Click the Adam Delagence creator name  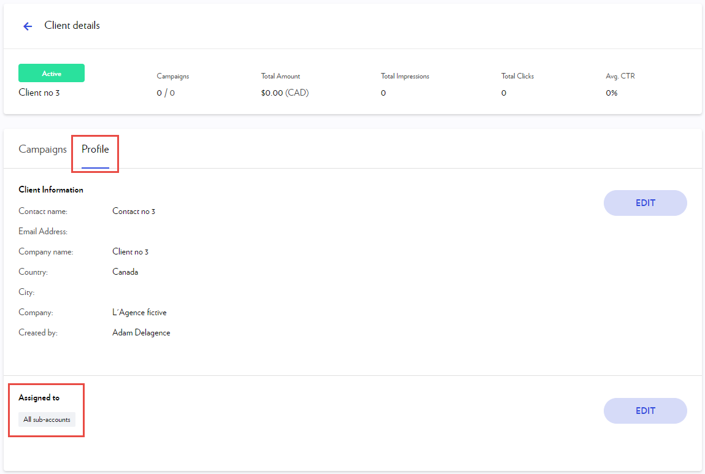tap(141, 333)
